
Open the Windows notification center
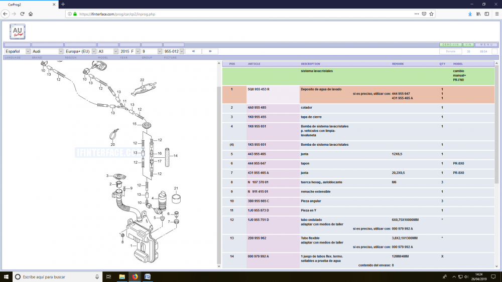pos(493,276)
